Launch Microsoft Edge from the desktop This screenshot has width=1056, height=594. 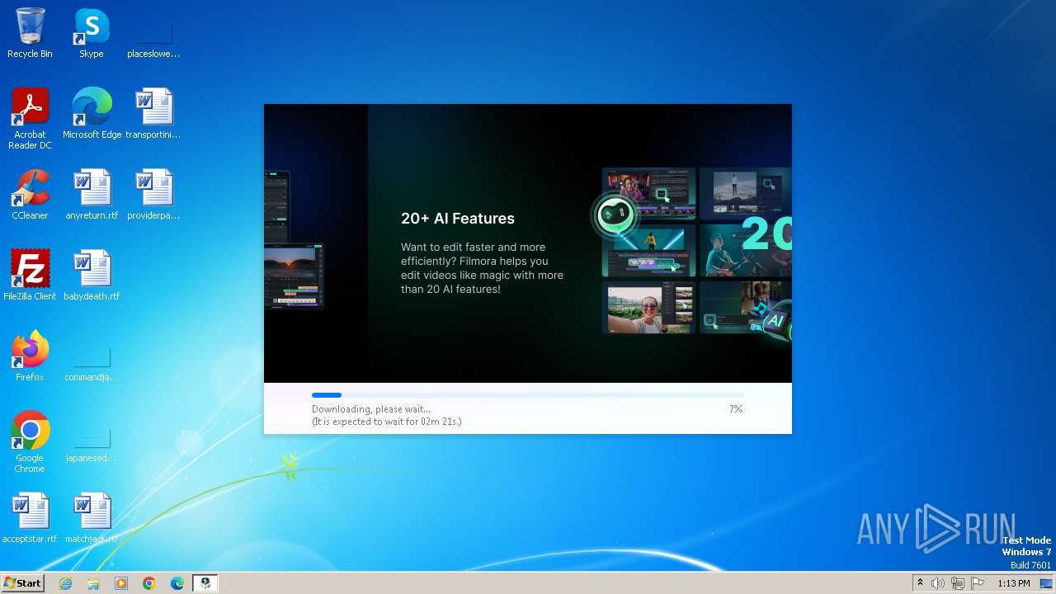point(92,114)
